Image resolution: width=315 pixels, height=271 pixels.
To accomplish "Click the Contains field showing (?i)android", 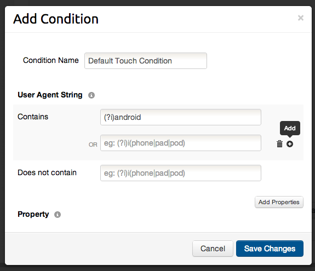I will coord(181,117).
